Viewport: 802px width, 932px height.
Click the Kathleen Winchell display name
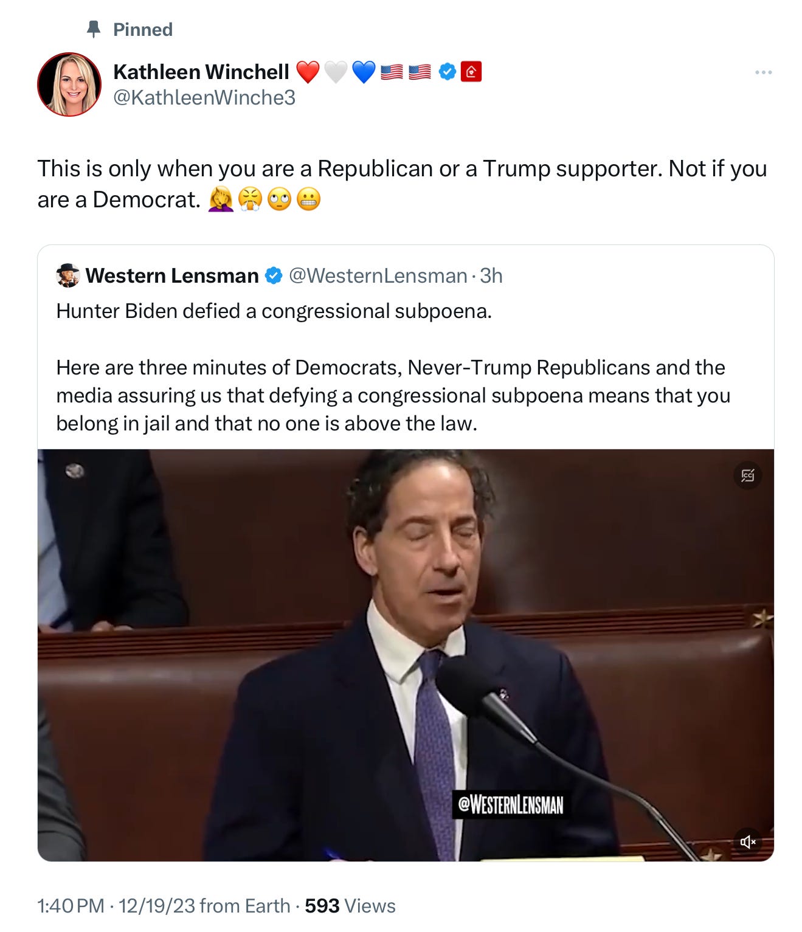(201, 72)
